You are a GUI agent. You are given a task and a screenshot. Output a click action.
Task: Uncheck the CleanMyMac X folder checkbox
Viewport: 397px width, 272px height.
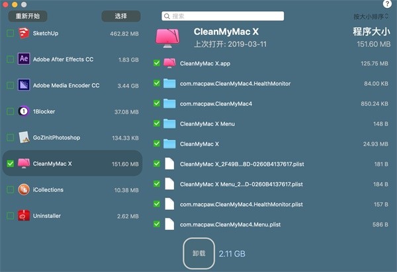[x=157, y=143]
